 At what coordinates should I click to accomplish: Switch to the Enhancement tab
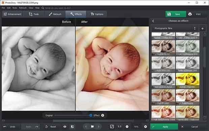[x=12, y=14]
